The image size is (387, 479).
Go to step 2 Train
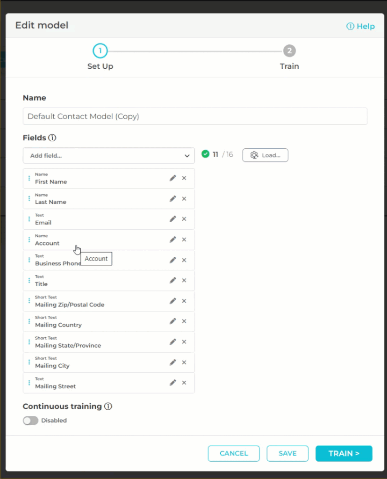[289, 51]
